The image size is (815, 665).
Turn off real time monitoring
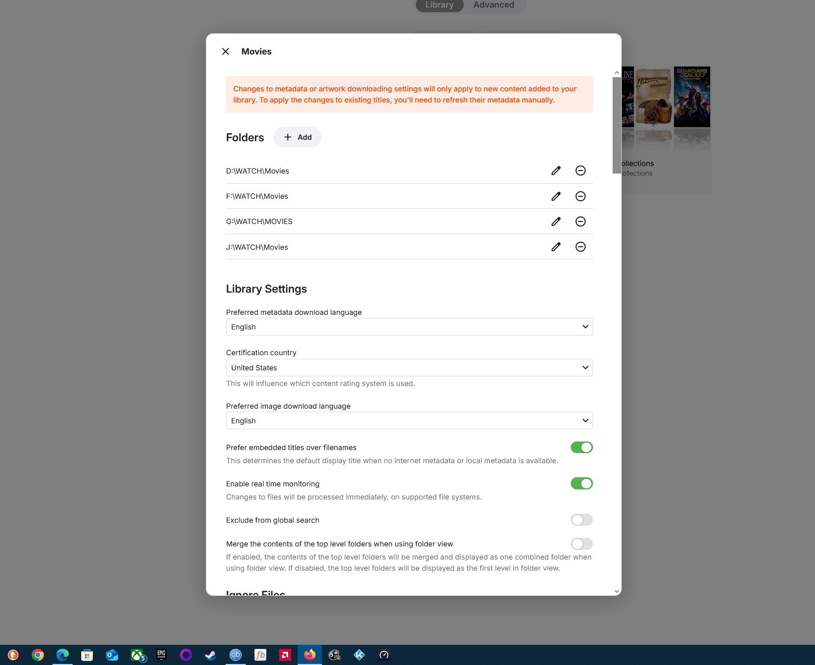pos(581,484)
